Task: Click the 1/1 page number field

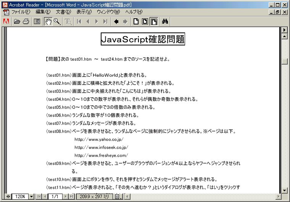Action: point(55,196)
